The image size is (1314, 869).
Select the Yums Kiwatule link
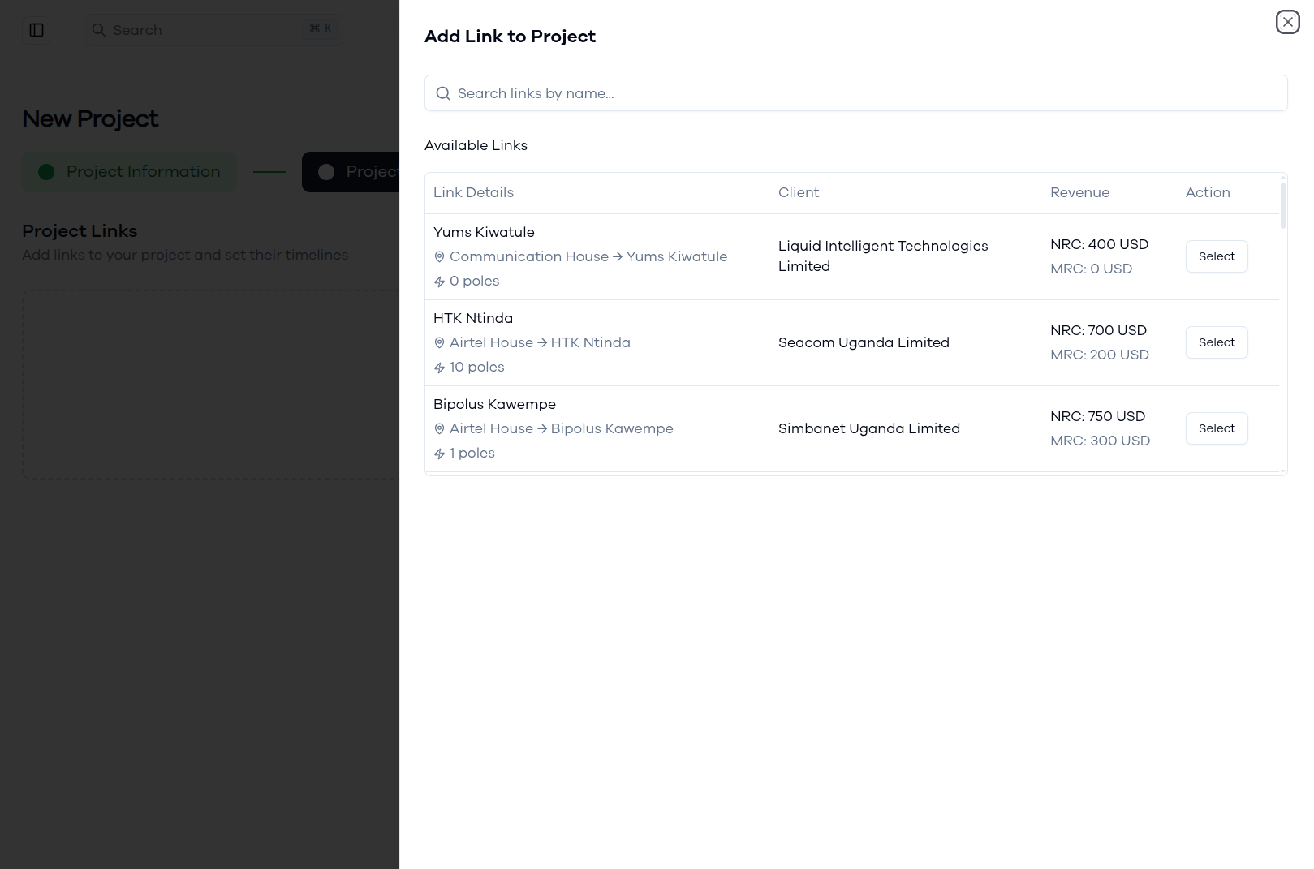pos(1217,256)
